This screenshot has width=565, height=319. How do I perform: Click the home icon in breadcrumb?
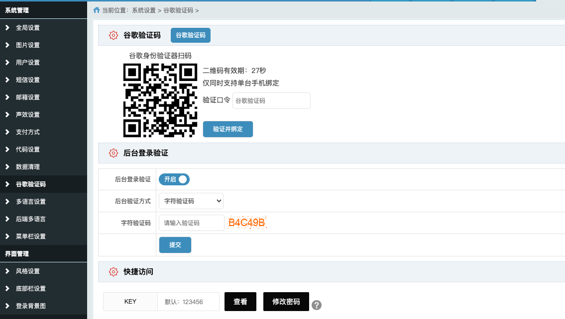96,10
